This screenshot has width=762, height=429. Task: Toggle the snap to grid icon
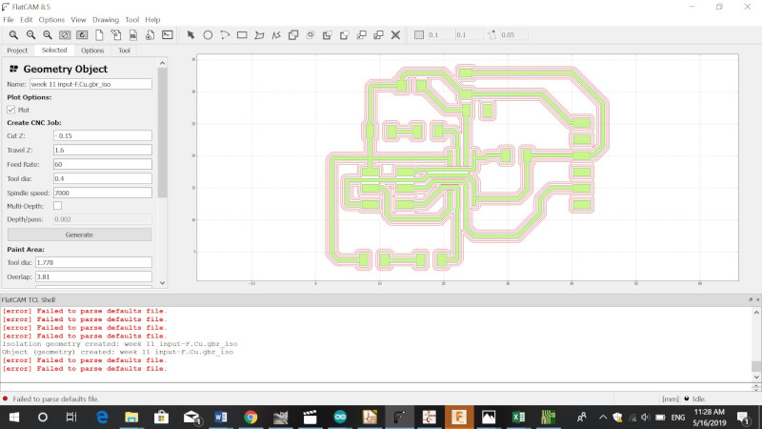click(x=419, y=35)
